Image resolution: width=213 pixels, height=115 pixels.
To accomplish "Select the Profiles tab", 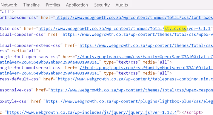I will pos(53,5).
